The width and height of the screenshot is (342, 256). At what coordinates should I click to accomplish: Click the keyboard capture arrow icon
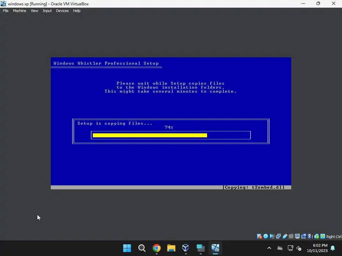point(323,236)
